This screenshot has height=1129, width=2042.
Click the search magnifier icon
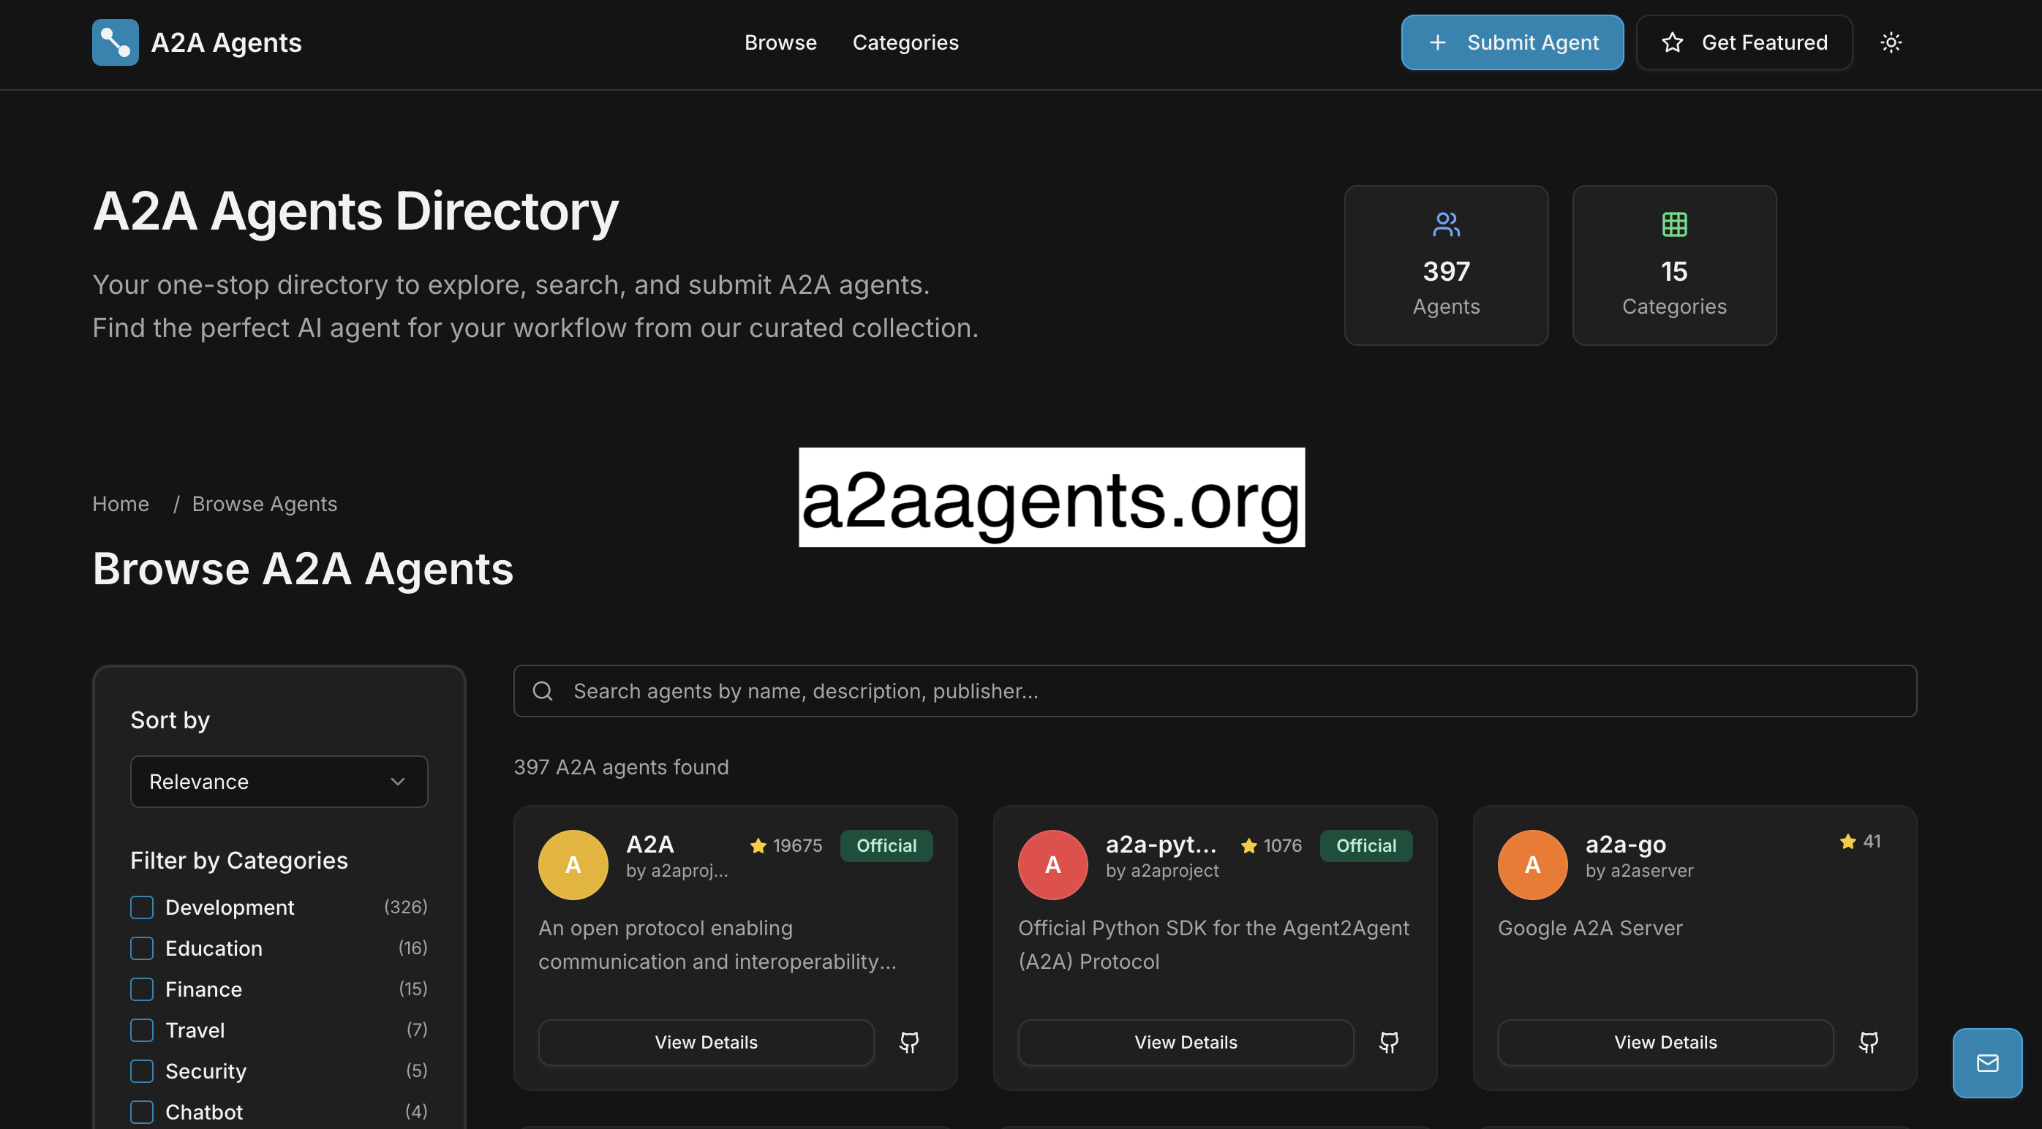click(543, 690)
